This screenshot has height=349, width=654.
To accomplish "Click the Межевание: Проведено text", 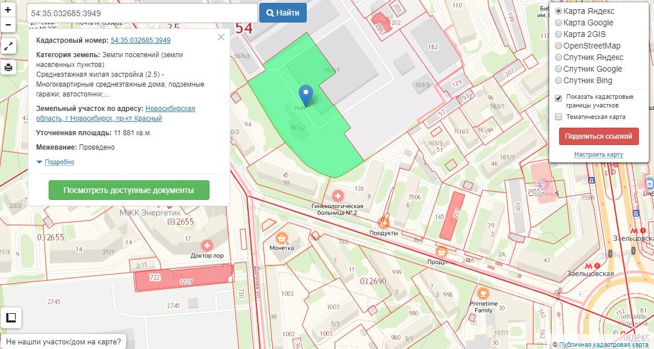I will click(x=75, y=147).
